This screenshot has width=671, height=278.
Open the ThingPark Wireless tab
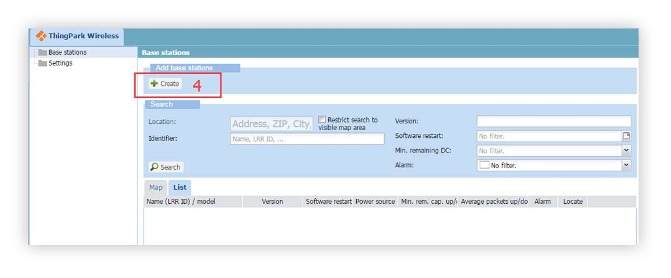tap(77, 36)
